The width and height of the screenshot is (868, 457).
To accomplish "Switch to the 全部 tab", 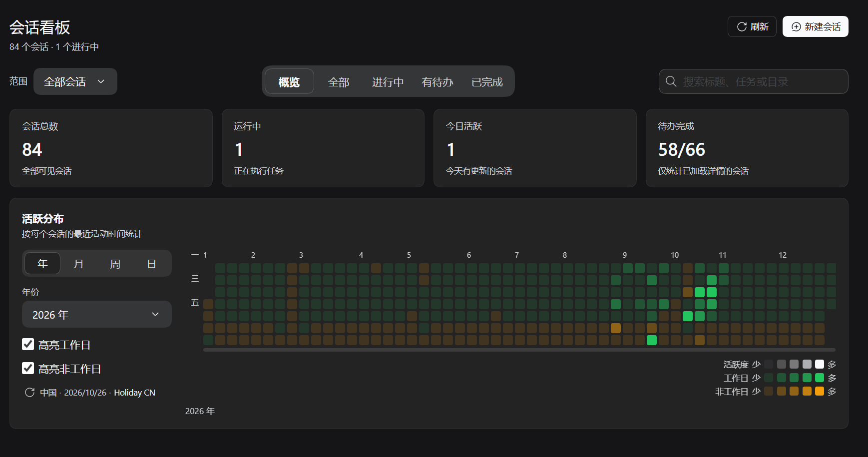I will click(x=339, y=81).
